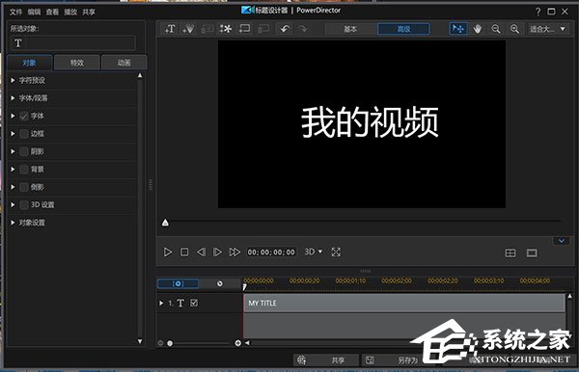Click the timeline zoom slider knob

pyautogui.click(x=170, y=343)
